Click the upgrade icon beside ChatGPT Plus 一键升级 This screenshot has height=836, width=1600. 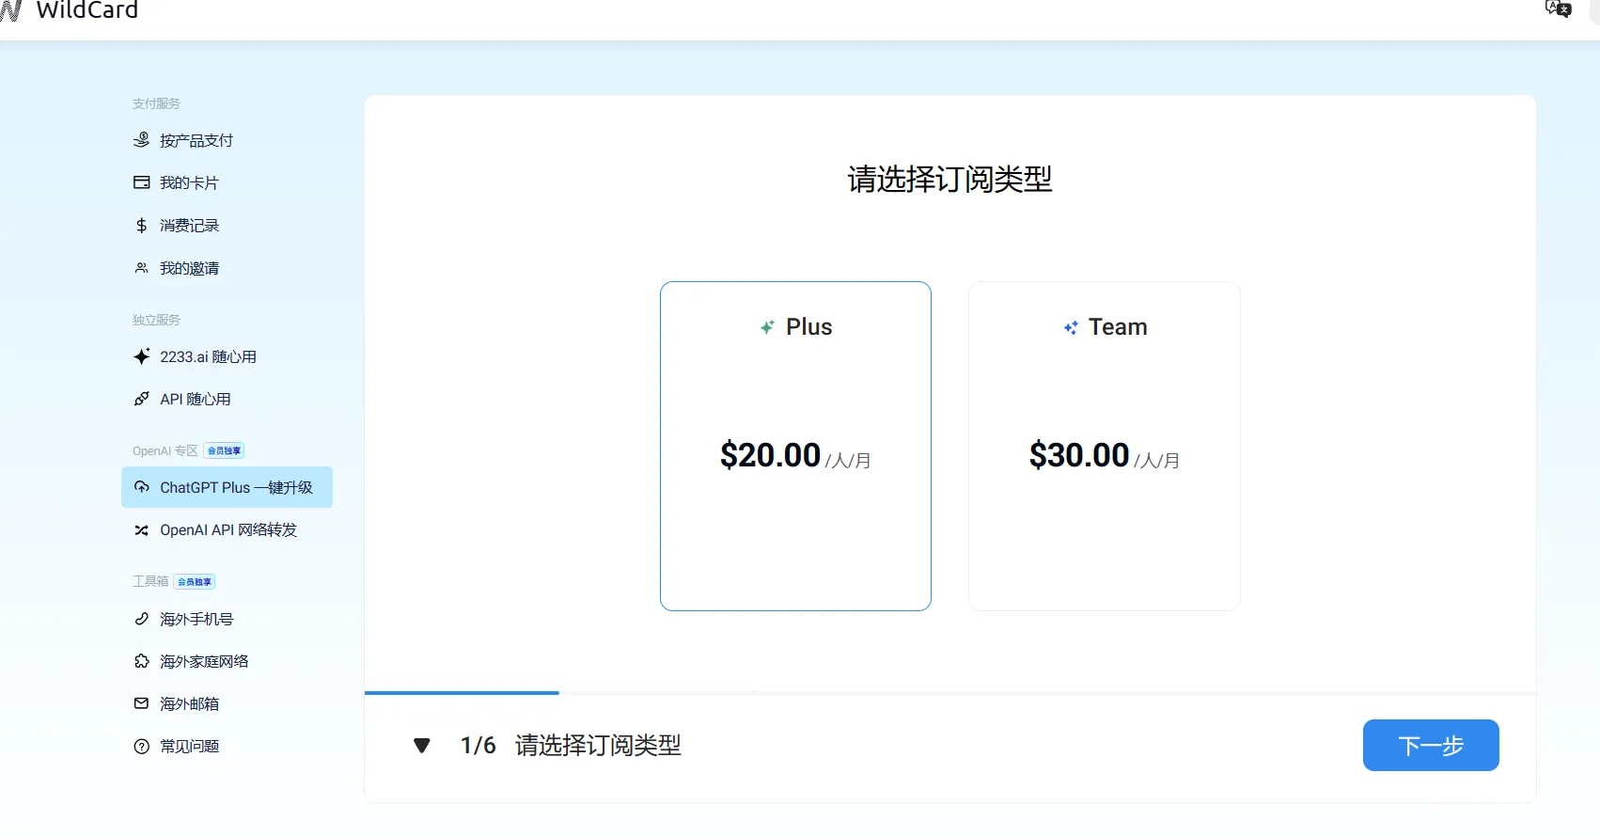pyautogui.click(x=141, y=487)
